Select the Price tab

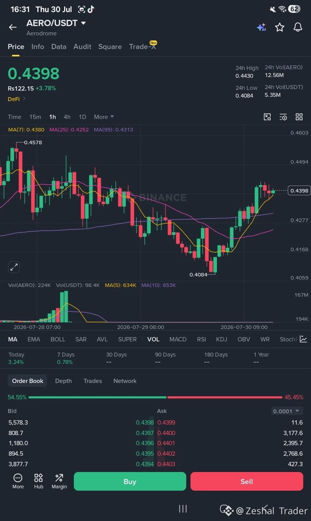pos(16,47)
